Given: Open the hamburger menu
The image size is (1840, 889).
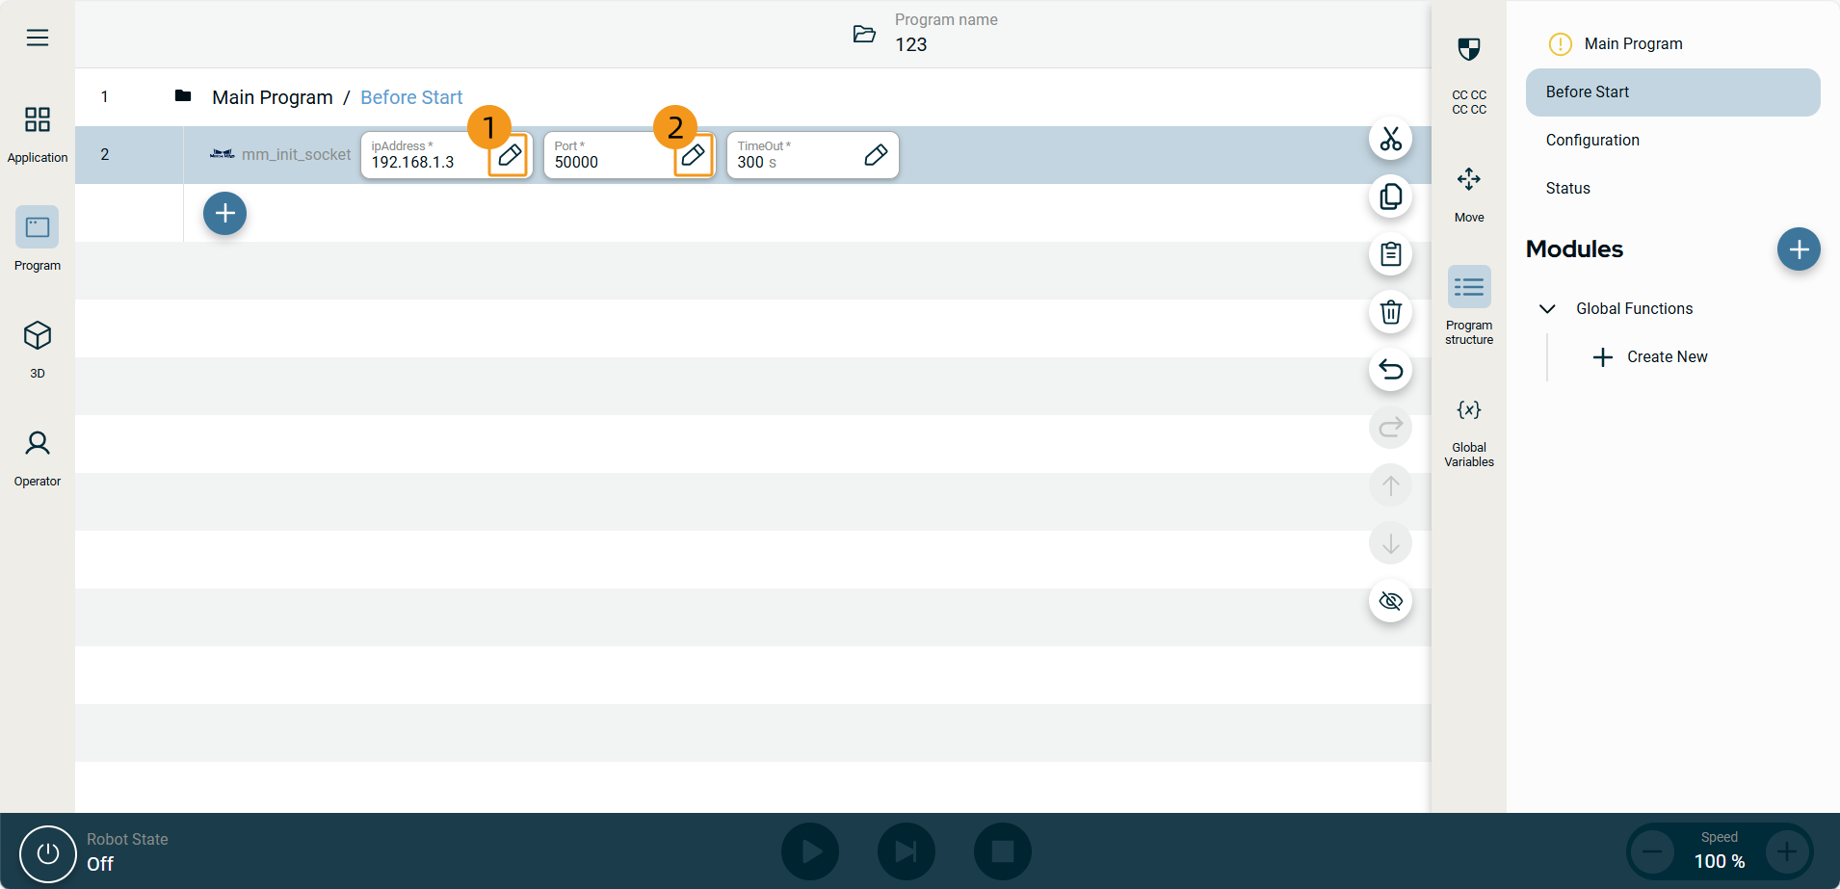Looking at the screenshot, I should pos(38,38).
